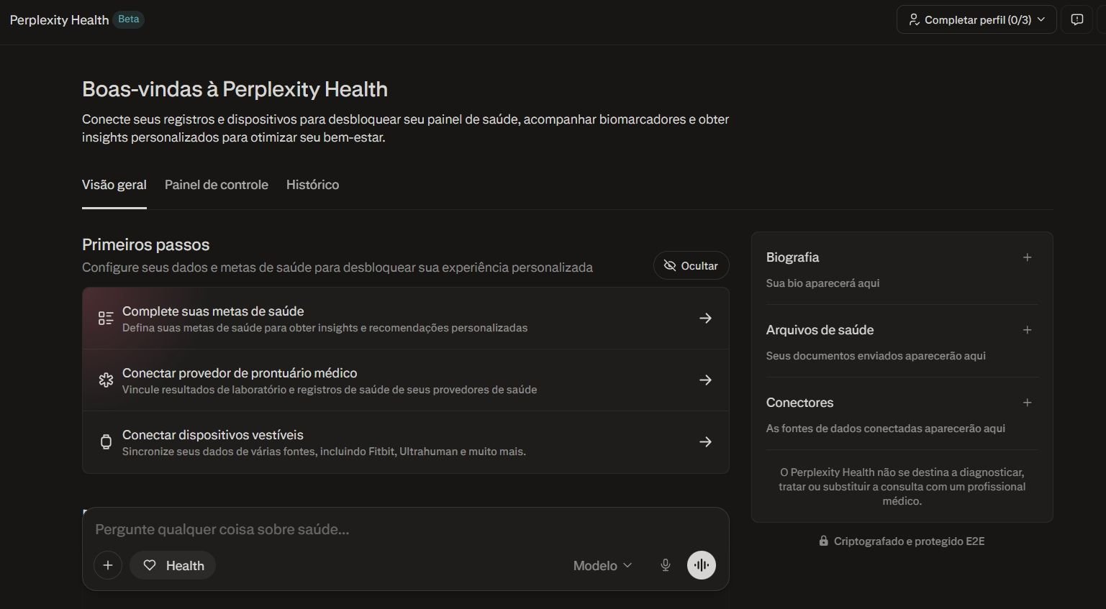Expand the Completar perfil (0/3) dropdown

pyautogui.click(x=976, y=20)
